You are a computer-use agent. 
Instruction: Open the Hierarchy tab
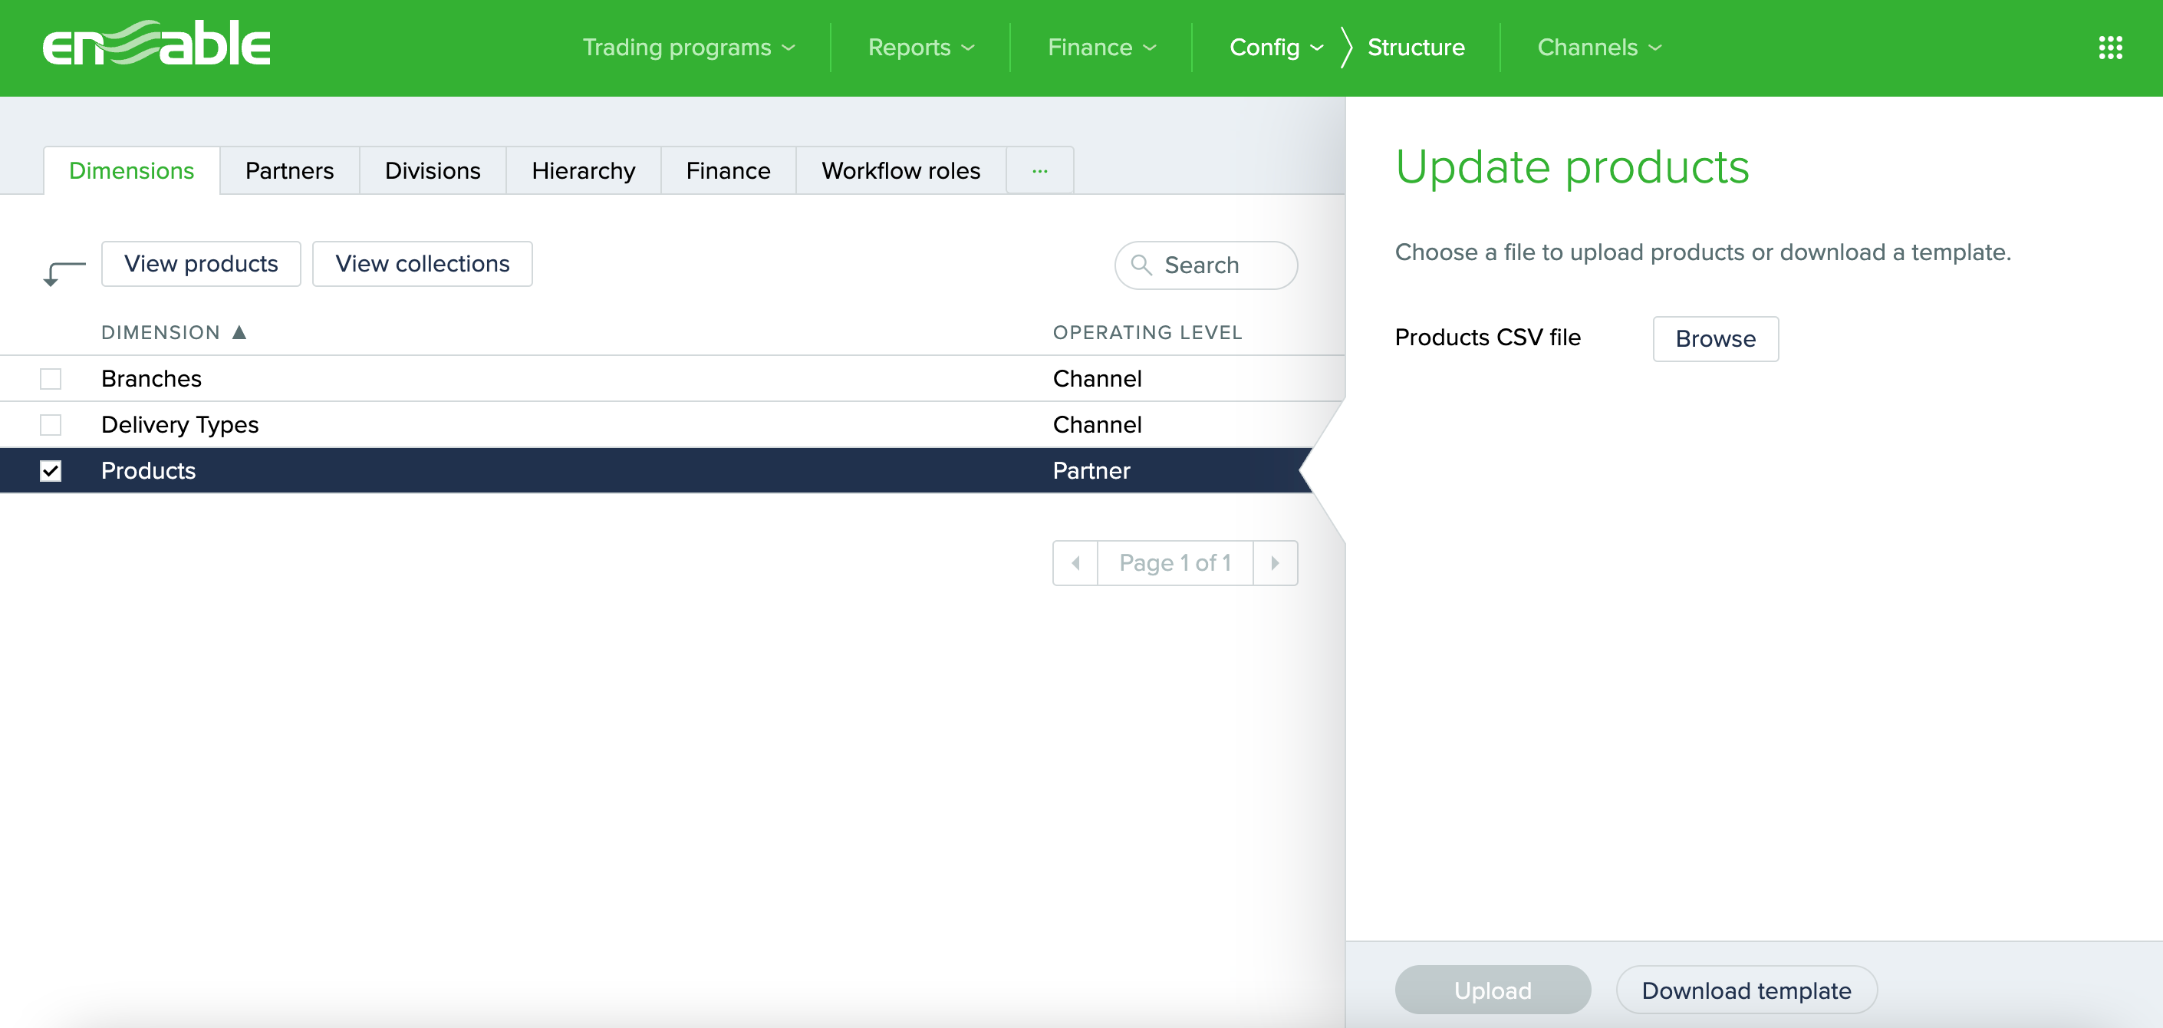coord(583,170)
